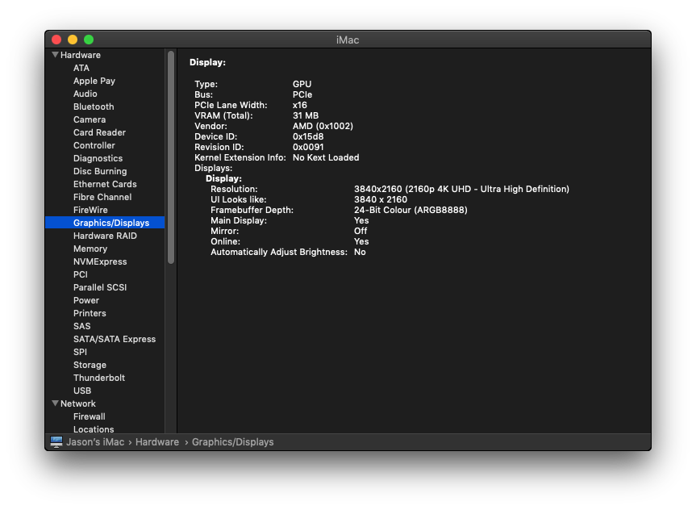Screen dimensions: 696x510
Task: Open the USB hardware section
Action: 82,391
